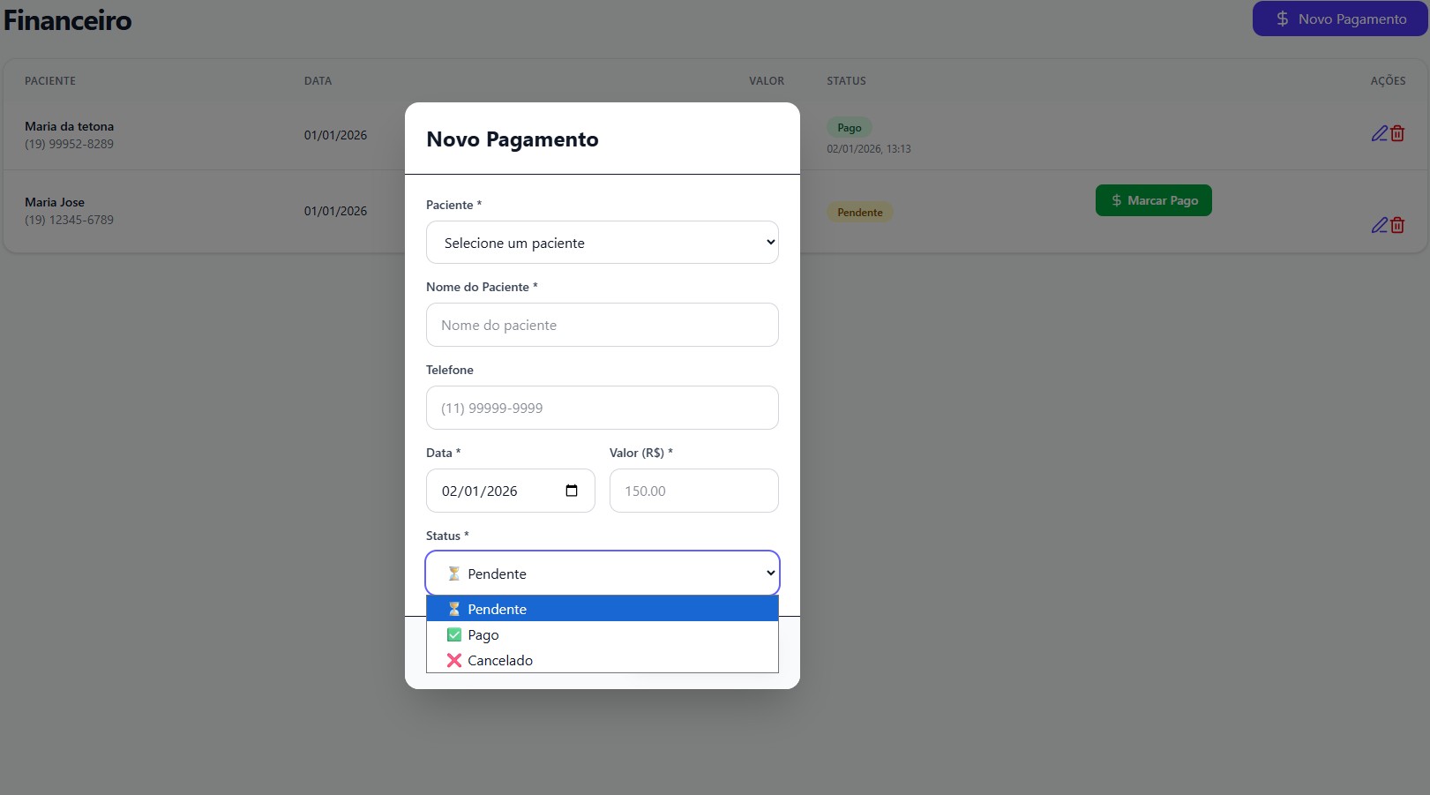The height and width of the screenshot is (795, 1430).
Task: Open the Status dropdown
Action: tap(602, 573)
